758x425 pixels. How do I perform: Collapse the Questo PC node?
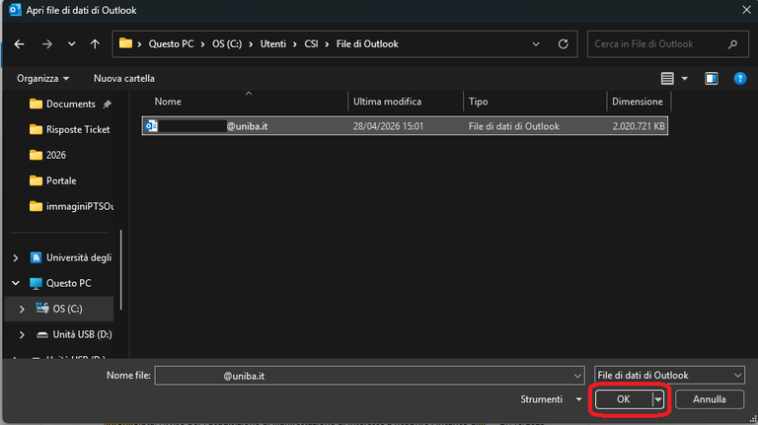[x=16, y=283]
